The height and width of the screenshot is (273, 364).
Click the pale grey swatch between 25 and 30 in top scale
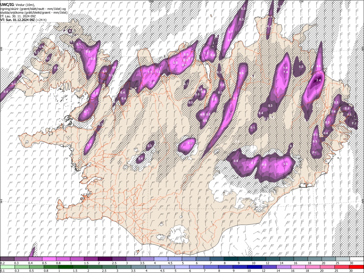click(343, 259)
